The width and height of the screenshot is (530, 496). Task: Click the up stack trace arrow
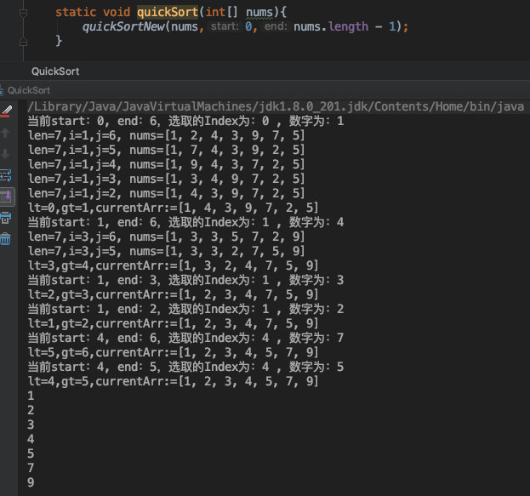[5, 133]
